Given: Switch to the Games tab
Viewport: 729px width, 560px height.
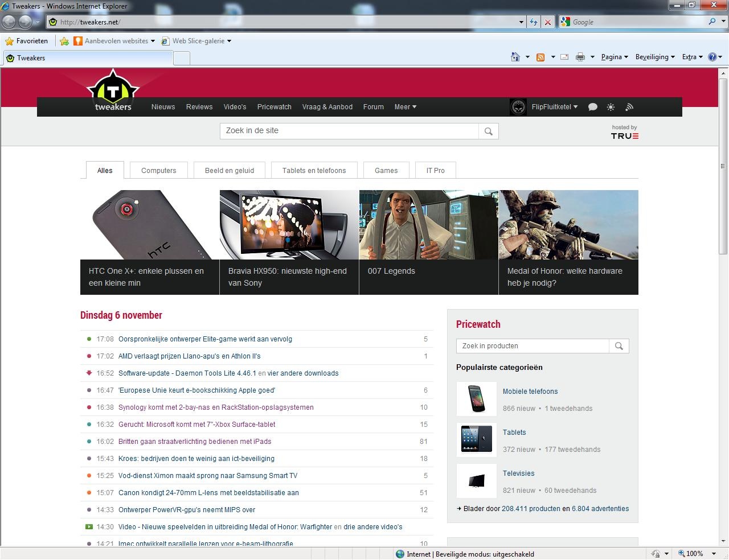Looking at the screenshot, I should coord(386,171).
